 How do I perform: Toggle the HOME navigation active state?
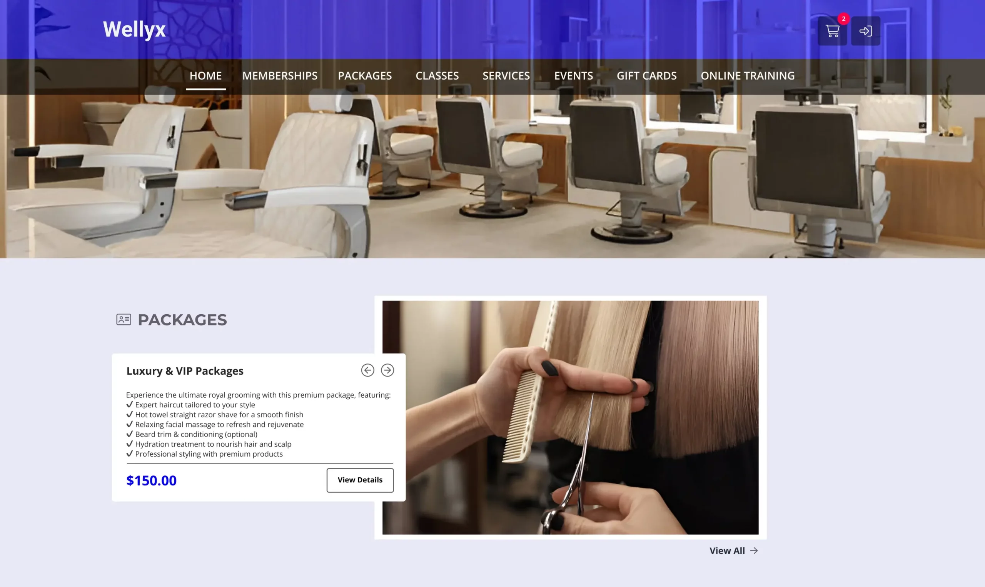click(x=205, y=76)
